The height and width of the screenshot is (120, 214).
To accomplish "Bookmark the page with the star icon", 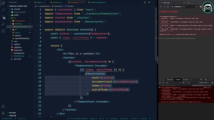I will coord(196,7).
